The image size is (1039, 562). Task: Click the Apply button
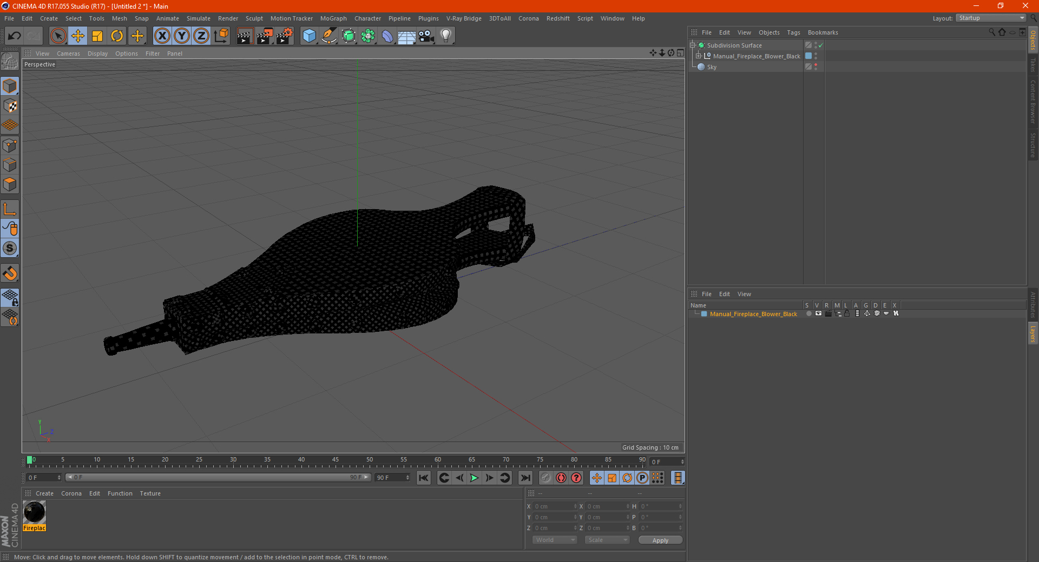tap(660, 540)
